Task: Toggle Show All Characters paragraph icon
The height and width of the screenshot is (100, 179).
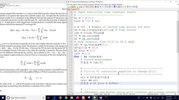Action: [112, 7]
